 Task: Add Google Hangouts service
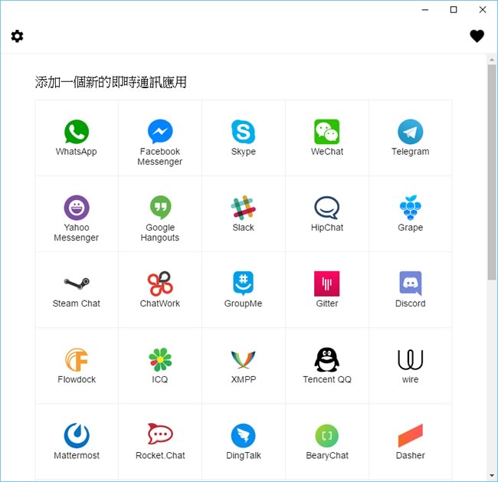click(160, 214)
